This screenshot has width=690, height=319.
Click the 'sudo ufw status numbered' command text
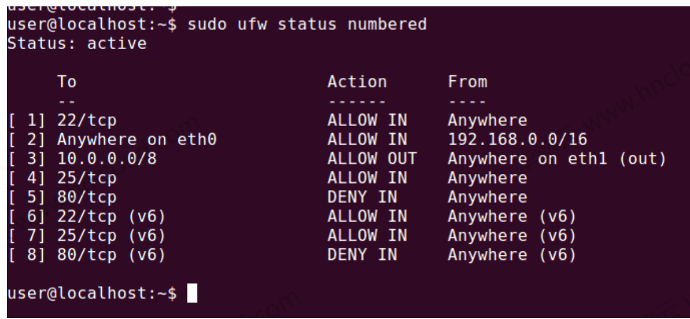[x=307, y=25]
